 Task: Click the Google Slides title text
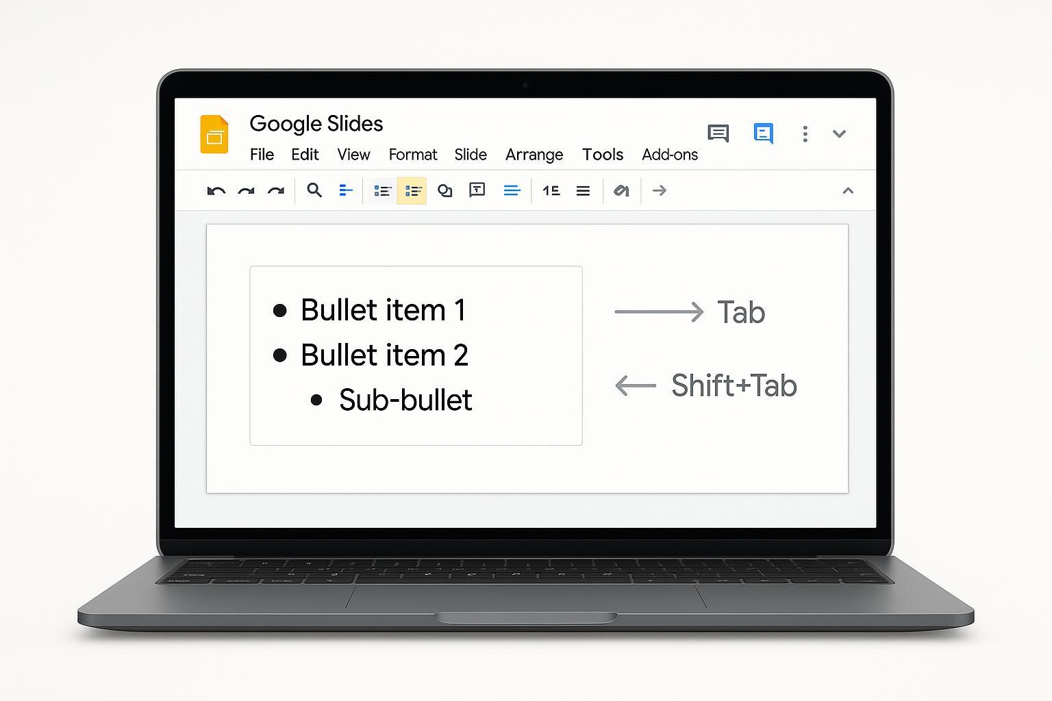tap(316, 124)
